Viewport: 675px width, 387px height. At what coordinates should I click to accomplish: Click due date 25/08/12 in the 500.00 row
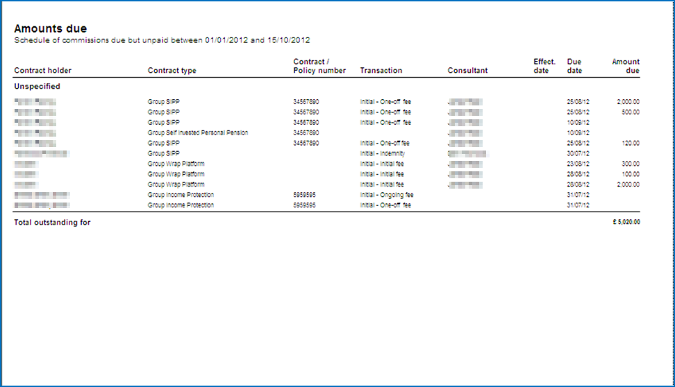pyautogui.click(x=578, y=112)
